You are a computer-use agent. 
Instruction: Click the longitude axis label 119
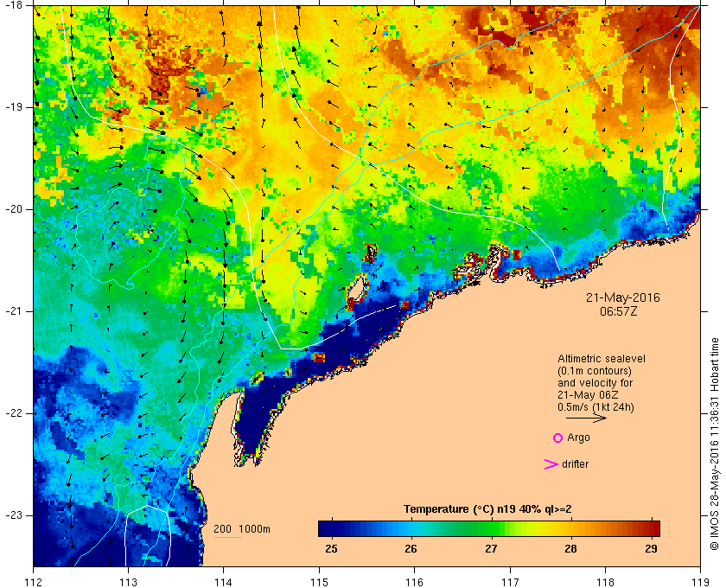click(x=700, y=582)
